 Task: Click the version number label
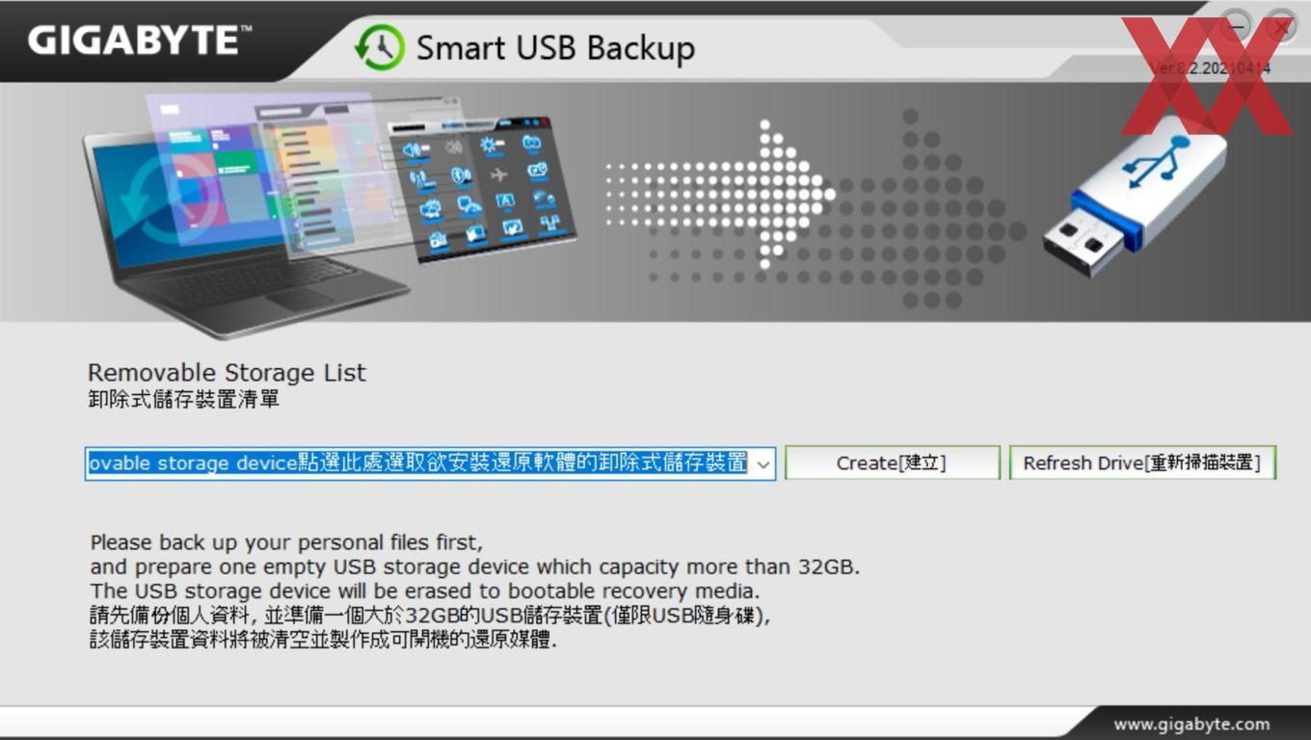point(1211,68)
